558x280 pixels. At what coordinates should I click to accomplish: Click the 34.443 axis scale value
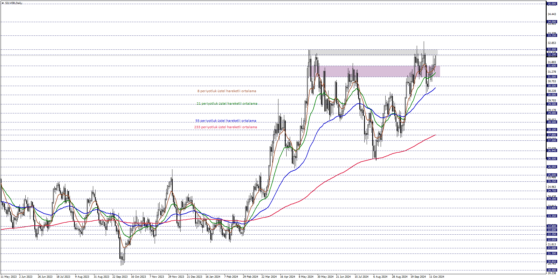pos(552,14)
